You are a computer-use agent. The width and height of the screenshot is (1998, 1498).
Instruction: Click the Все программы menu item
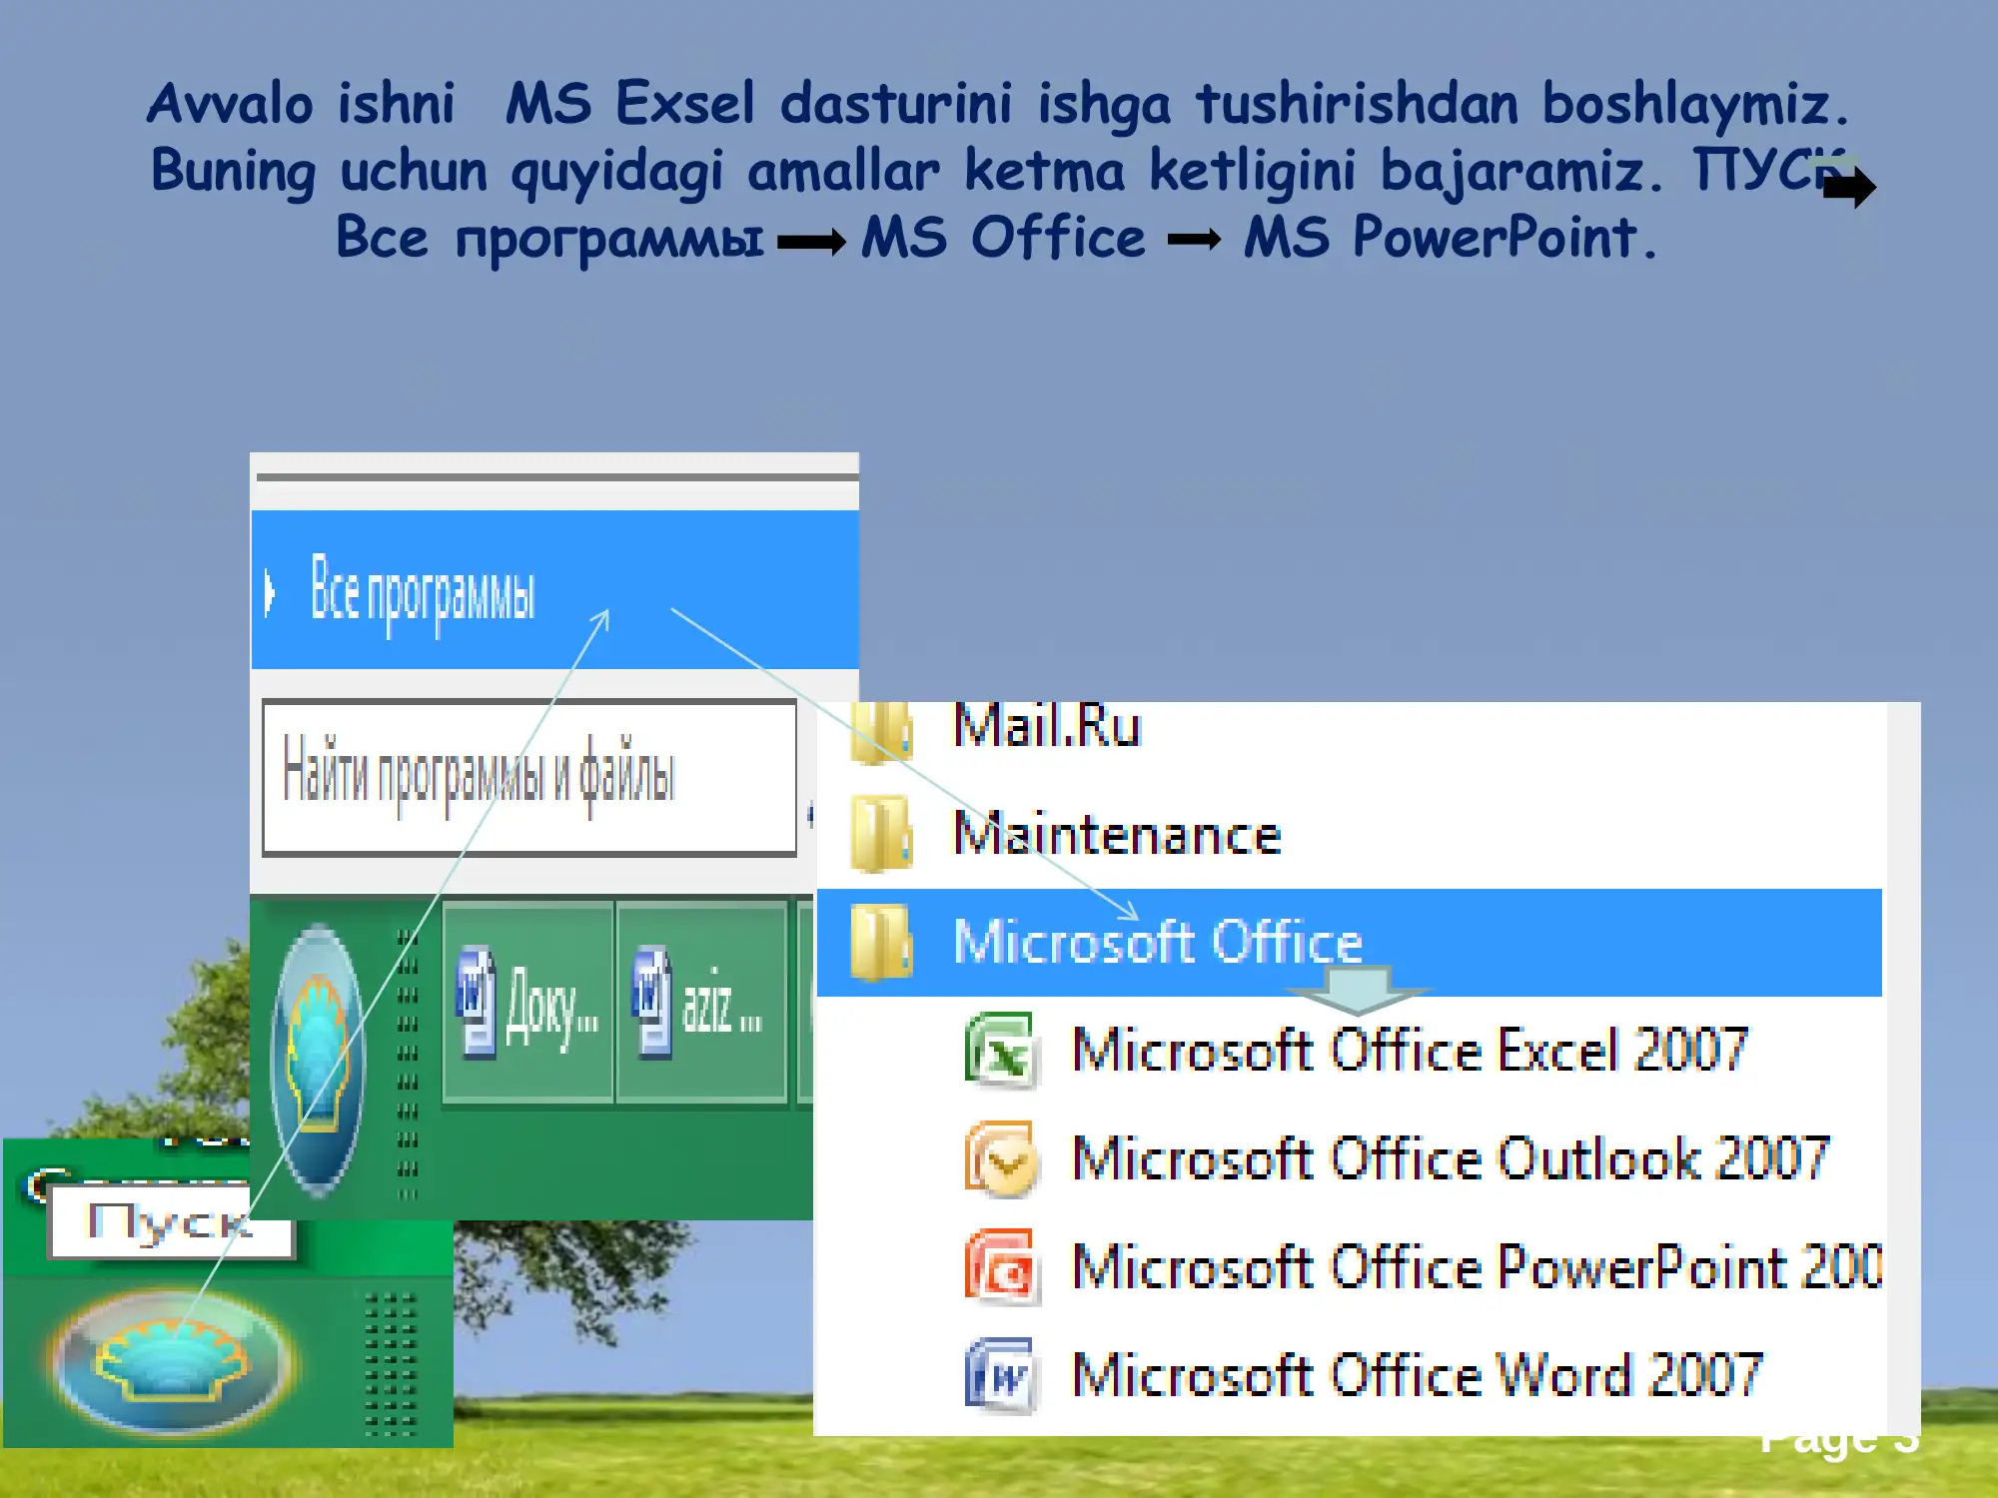554,590
